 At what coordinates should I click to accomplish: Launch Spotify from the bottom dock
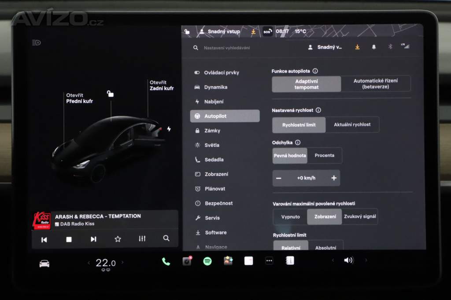207,261
